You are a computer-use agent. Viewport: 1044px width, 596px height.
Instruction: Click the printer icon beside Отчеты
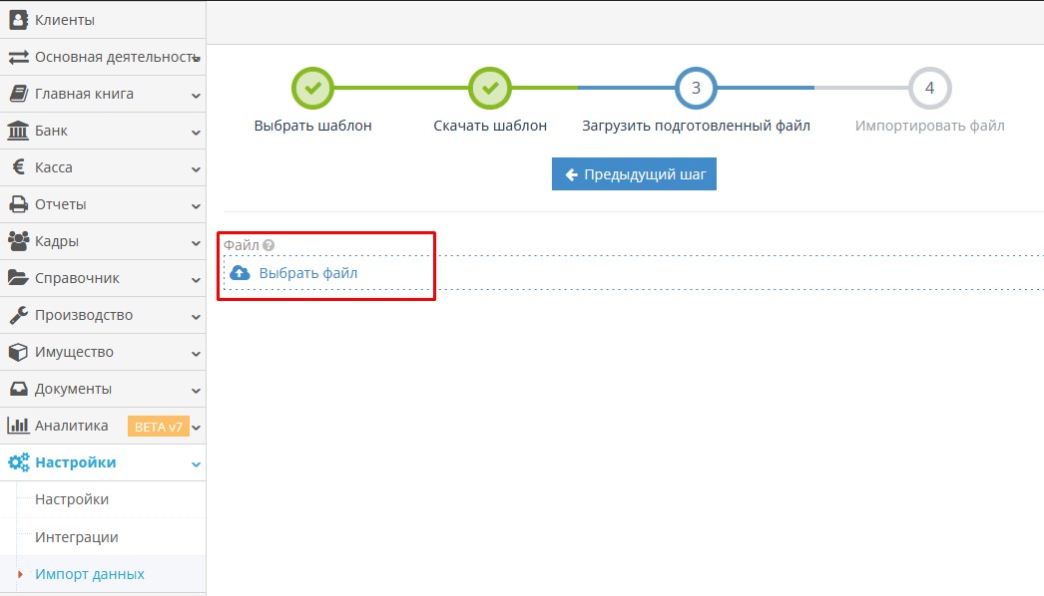tap(18, 204)
